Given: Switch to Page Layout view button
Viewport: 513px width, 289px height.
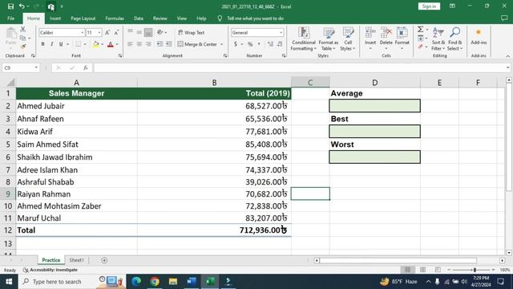Looking at the screenshot, I should (422, 270).
